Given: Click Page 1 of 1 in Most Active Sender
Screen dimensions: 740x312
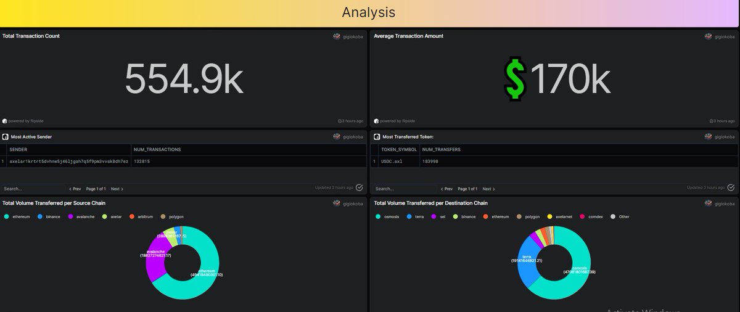Looking at the screenshot, I should [96, 189].
